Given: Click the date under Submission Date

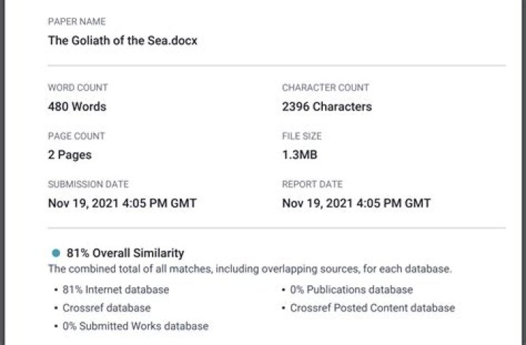Looking at the screenshot, I should click(x=122, y=203).
